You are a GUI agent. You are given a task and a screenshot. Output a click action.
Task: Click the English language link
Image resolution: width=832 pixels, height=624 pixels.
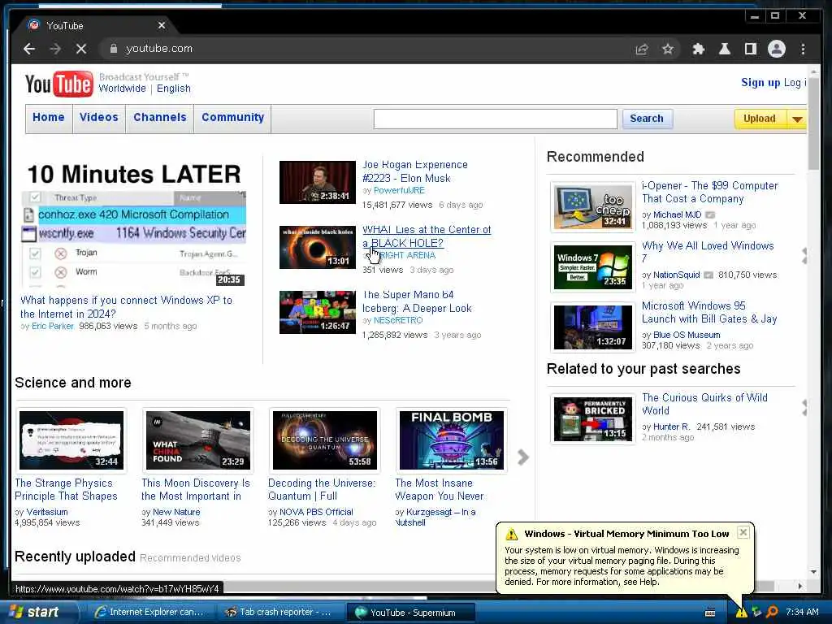(174, 89)
